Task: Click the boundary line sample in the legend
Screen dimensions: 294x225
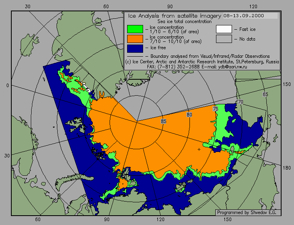Action: tap(135, 57)
